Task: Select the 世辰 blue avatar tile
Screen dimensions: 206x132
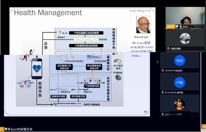Action: tap(180, 60)
